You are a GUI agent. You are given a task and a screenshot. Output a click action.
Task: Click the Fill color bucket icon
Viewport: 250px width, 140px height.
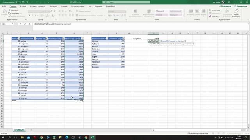point(47,16)
